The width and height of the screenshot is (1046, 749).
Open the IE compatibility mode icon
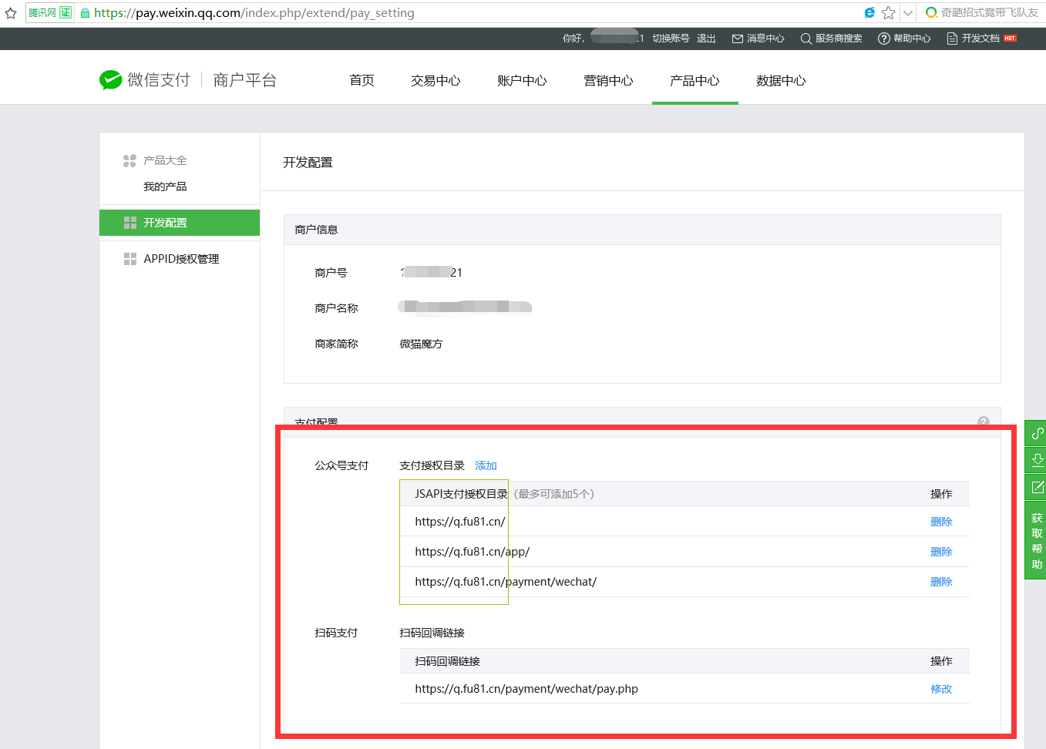coord(869,12)
